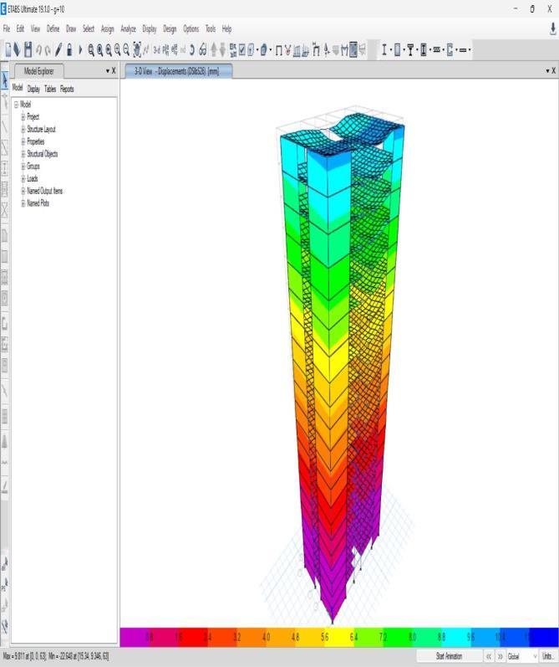559x667 pixels.
Task: Open the Help menu
Action: 226,28
